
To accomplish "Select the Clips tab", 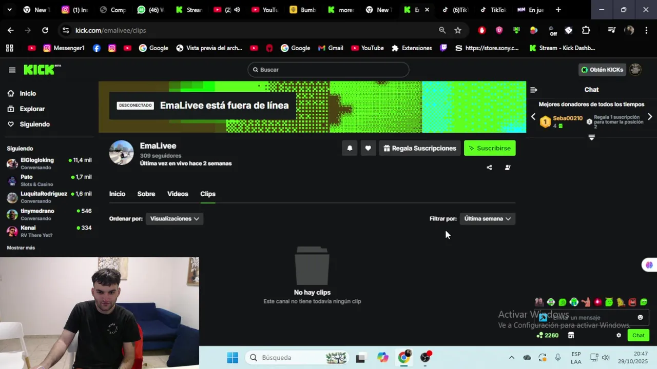I will (208, 194).
